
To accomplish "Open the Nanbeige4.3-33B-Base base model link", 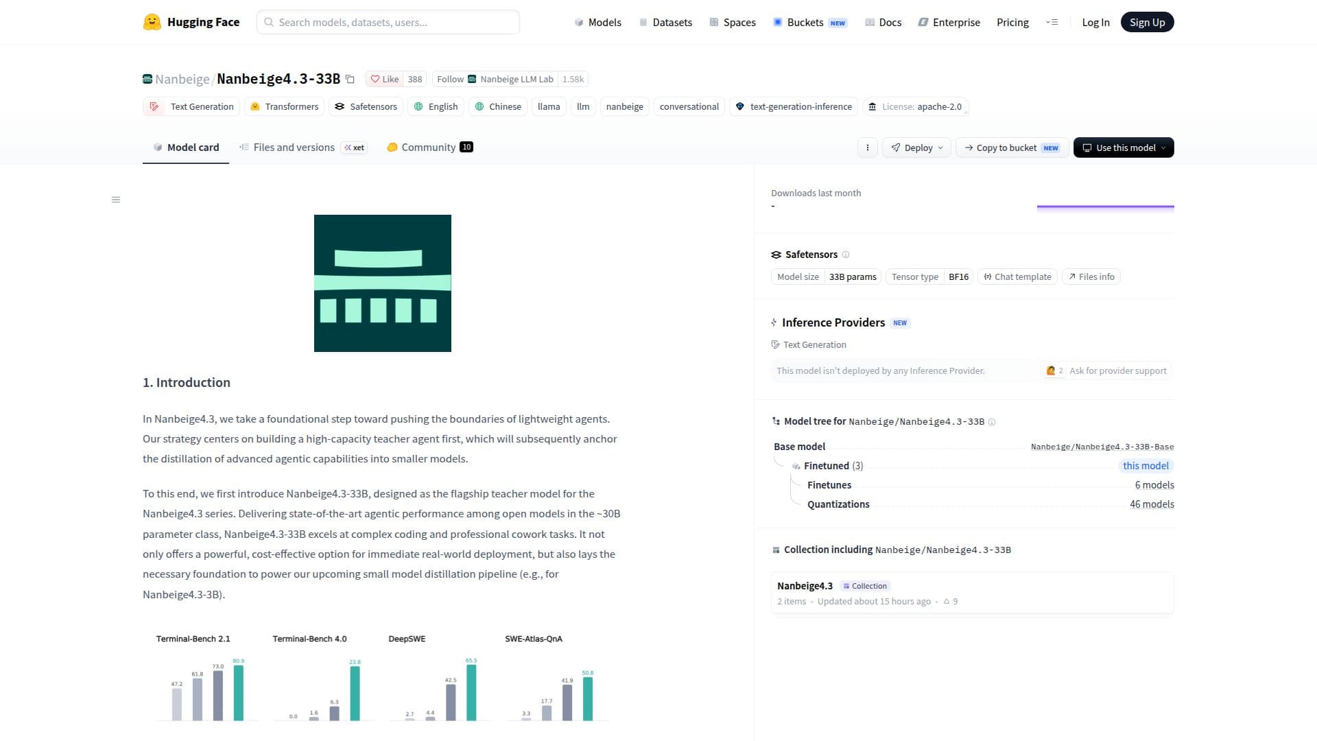I will point(1102,447).
